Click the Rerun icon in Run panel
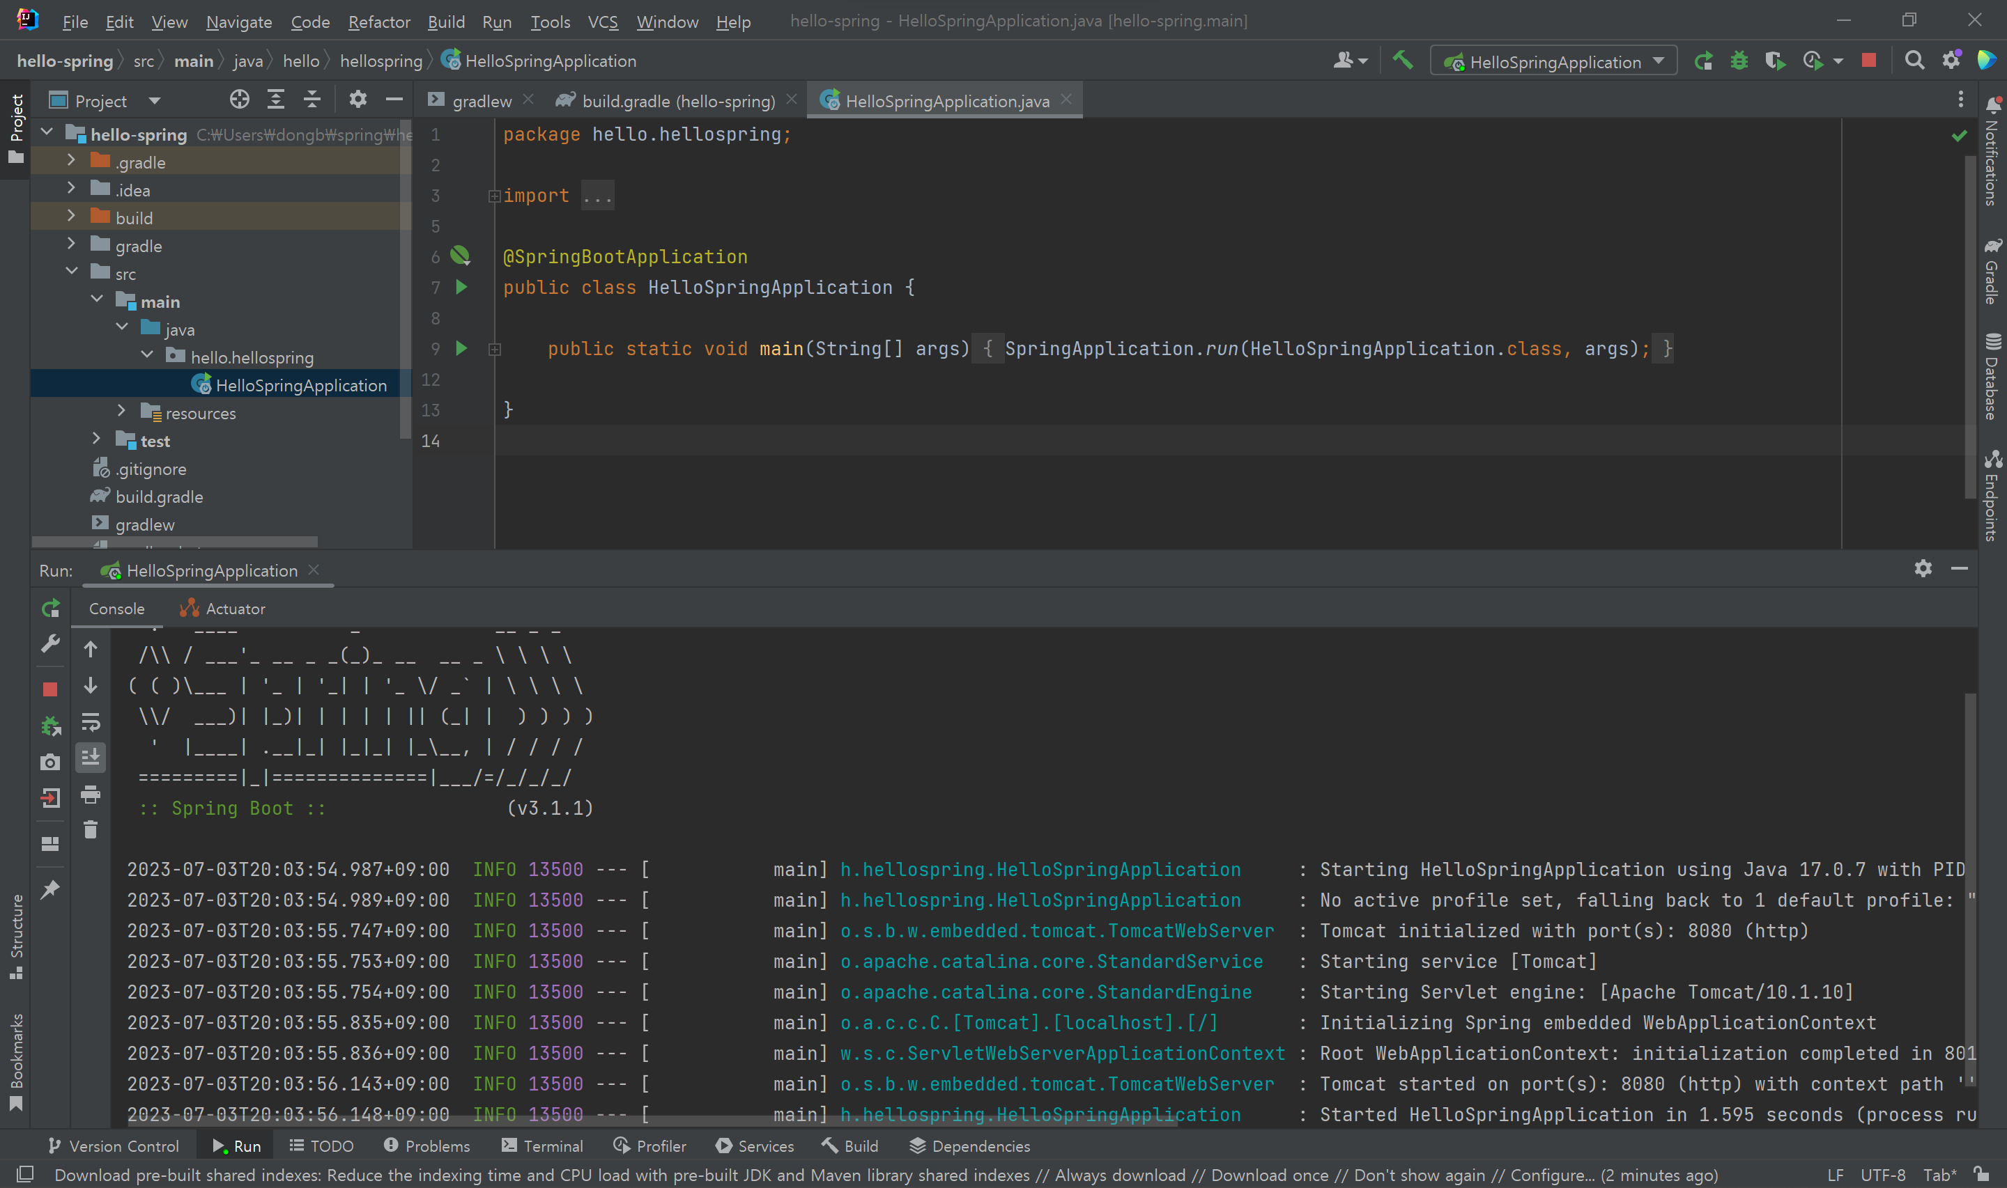2007x1188 pixels. 50,609
